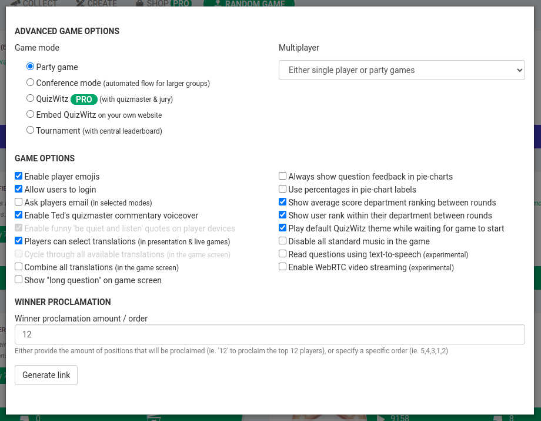
Task: Select the Tournament game mode
Action: coord(30,130)
